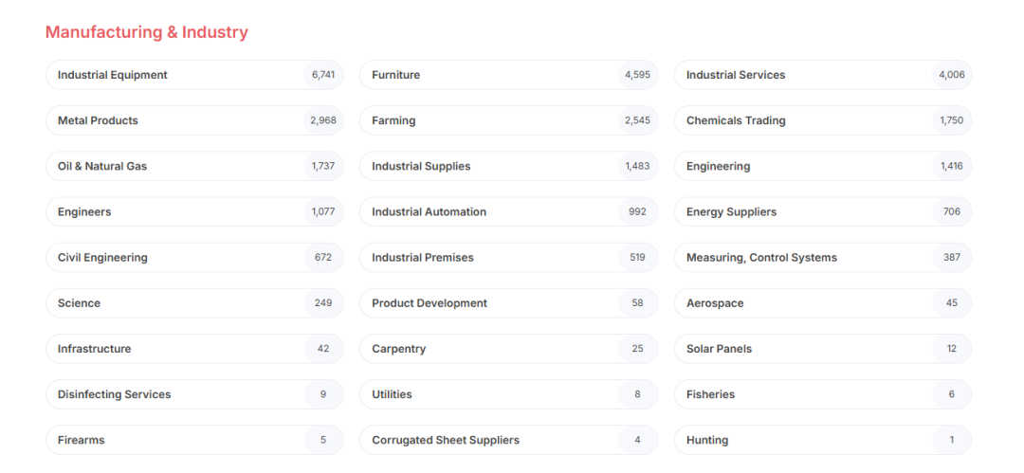Image resolution: width=1024 pixels, height=473 pixels.
Task: Select the Furniture category
Action: 509,75
